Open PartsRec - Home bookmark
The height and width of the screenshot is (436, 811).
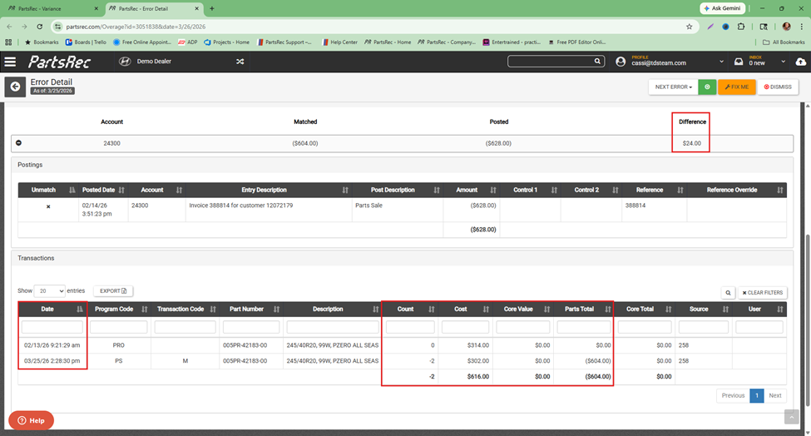tap(388, 42)
